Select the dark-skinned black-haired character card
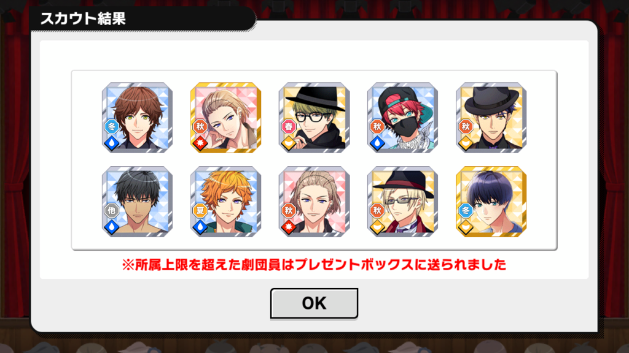This screenshot has width=629, height=353. (x=137, y=202)
